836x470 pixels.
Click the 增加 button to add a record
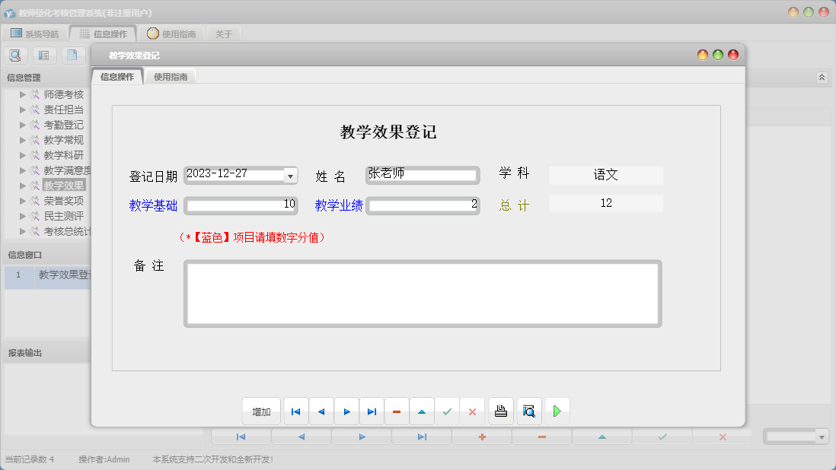(x=260, y=411)
